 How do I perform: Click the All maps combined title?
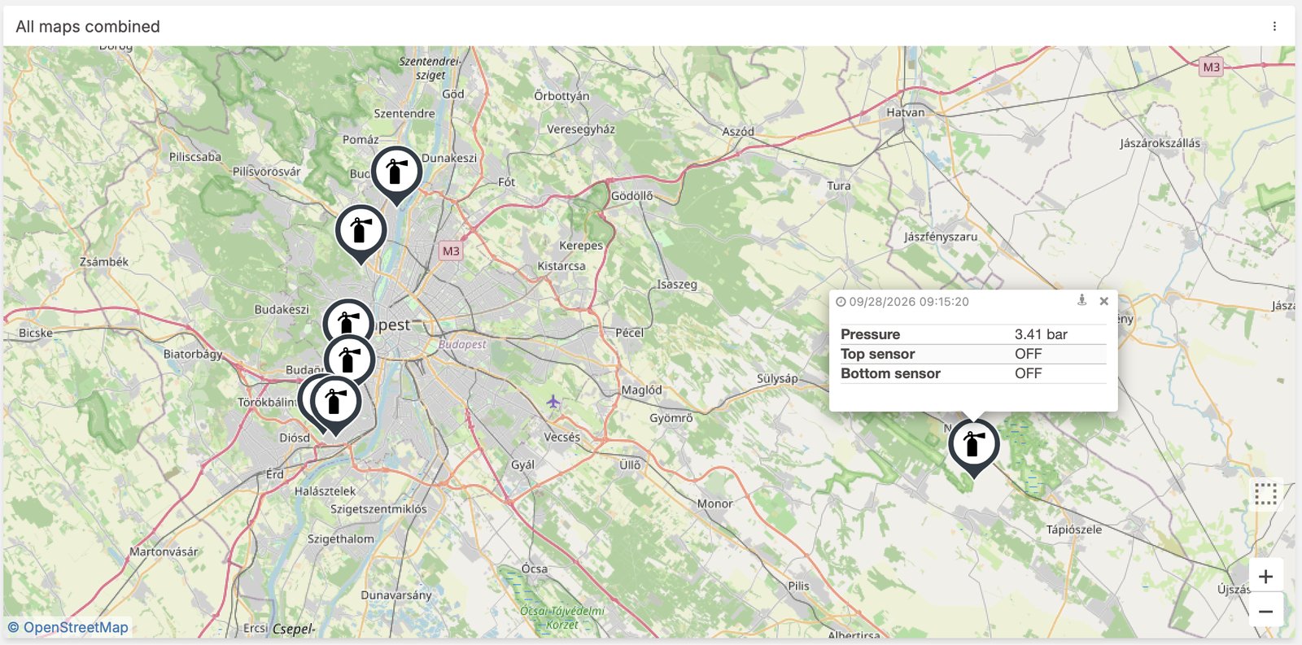click(x=88, y=26)
